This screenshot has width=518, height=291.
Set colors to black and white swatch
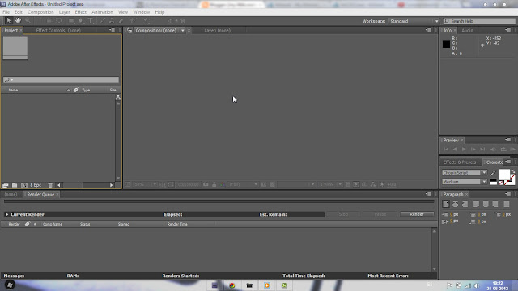pos(493,182)
